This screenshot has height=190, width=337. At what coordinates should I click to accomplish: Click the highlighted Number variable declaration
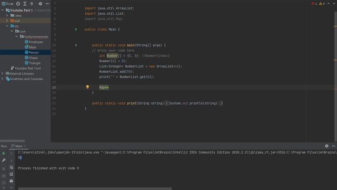tap(112, 56)
